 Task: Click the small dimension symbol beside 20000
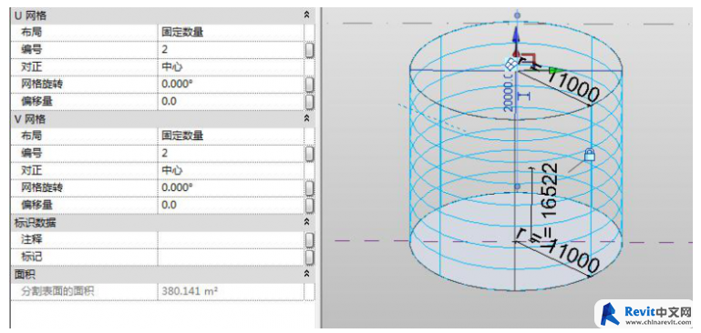click(525, 96)
